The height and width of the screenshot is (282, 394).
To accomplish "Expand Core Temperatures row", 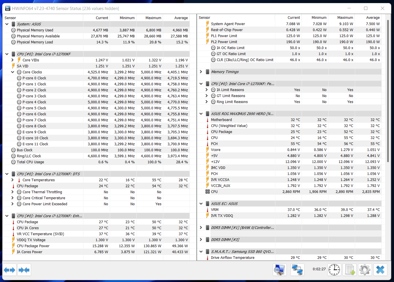I will click(13, 180).
